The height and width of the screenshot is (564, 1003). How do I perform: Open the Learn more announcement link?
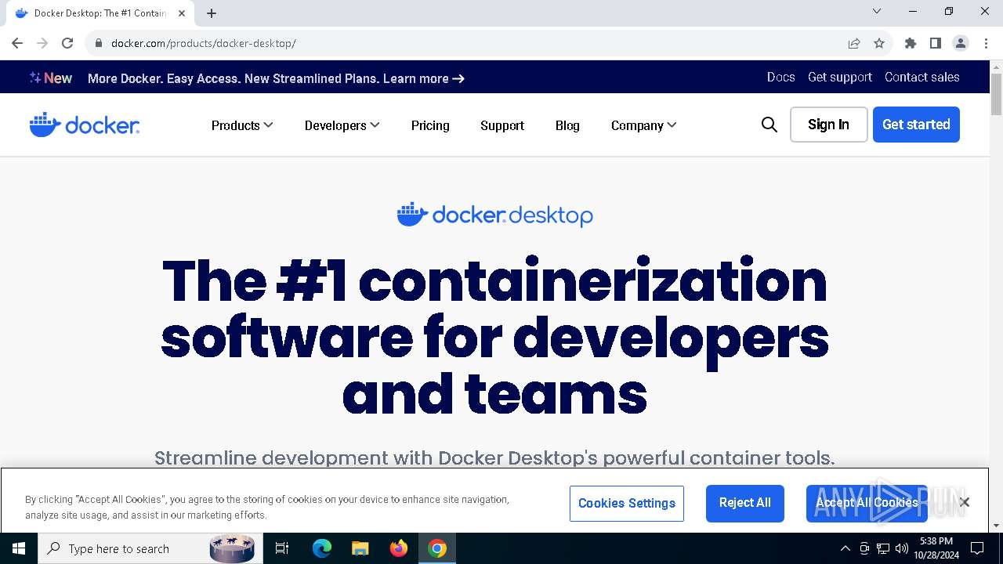[x=424, y=78]
